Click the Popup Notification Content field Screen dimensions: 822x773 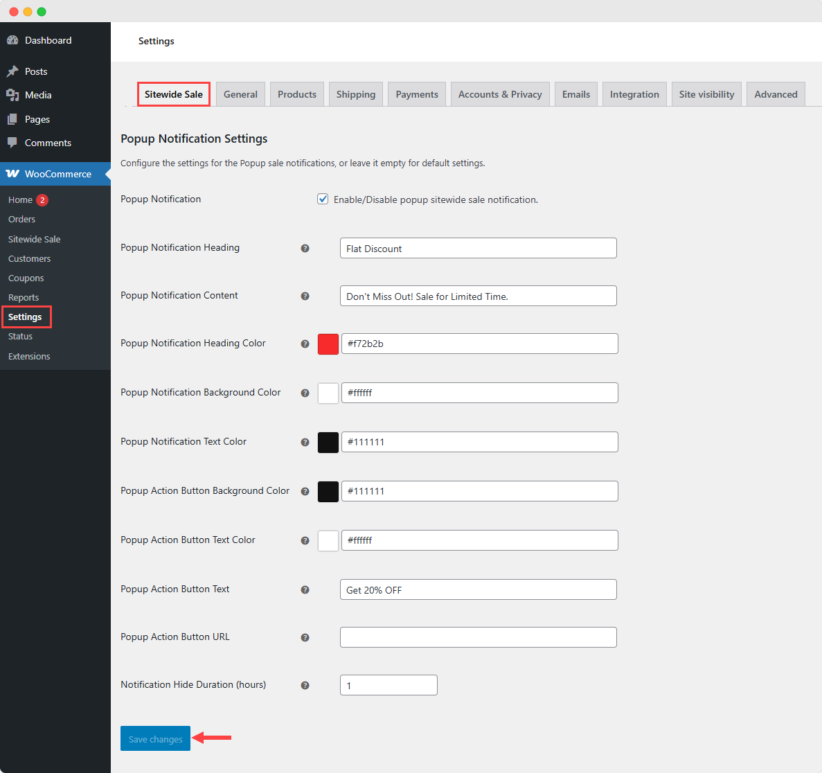pos(478,296)
